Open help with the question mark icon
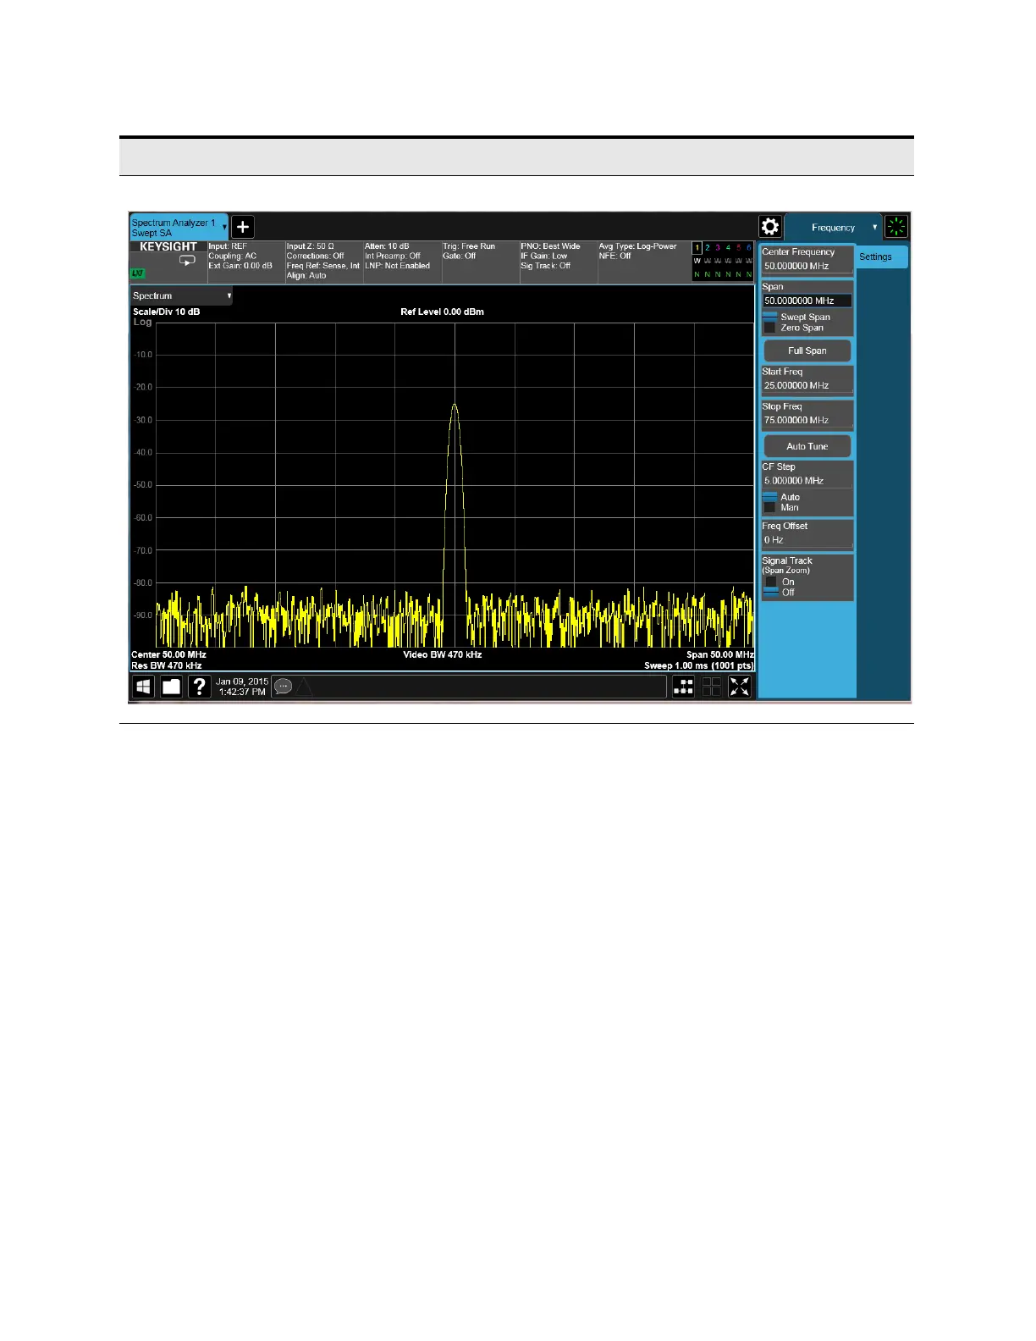 199,687
